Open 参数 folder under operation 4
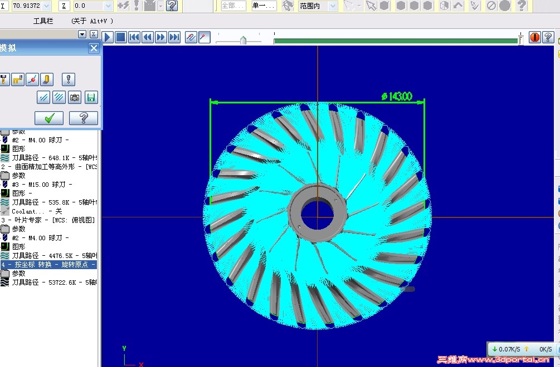This screenshot has width=560, height=367. pos(18,273)
